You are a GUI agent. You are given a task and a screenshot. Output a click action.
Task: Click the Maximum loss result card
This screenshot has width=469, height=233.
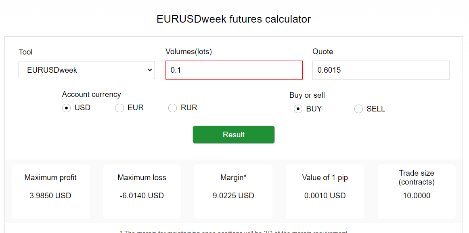point(142,191)
